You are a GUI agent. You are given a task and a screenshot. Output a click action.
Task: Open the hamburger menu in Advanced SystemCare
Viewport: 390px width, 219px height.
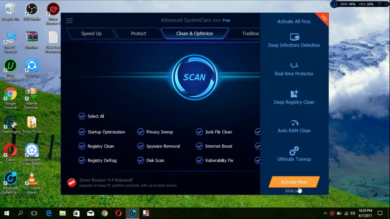tap(69, 21)
